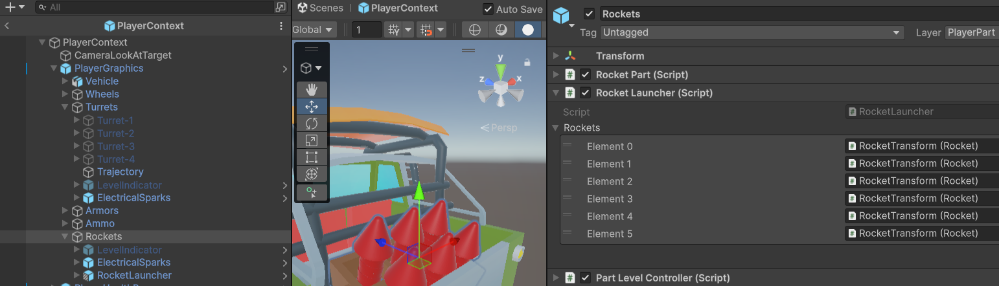Screen dimensions: 999x286
Task: Select the Hand view tool
Action: click(312, 89)
